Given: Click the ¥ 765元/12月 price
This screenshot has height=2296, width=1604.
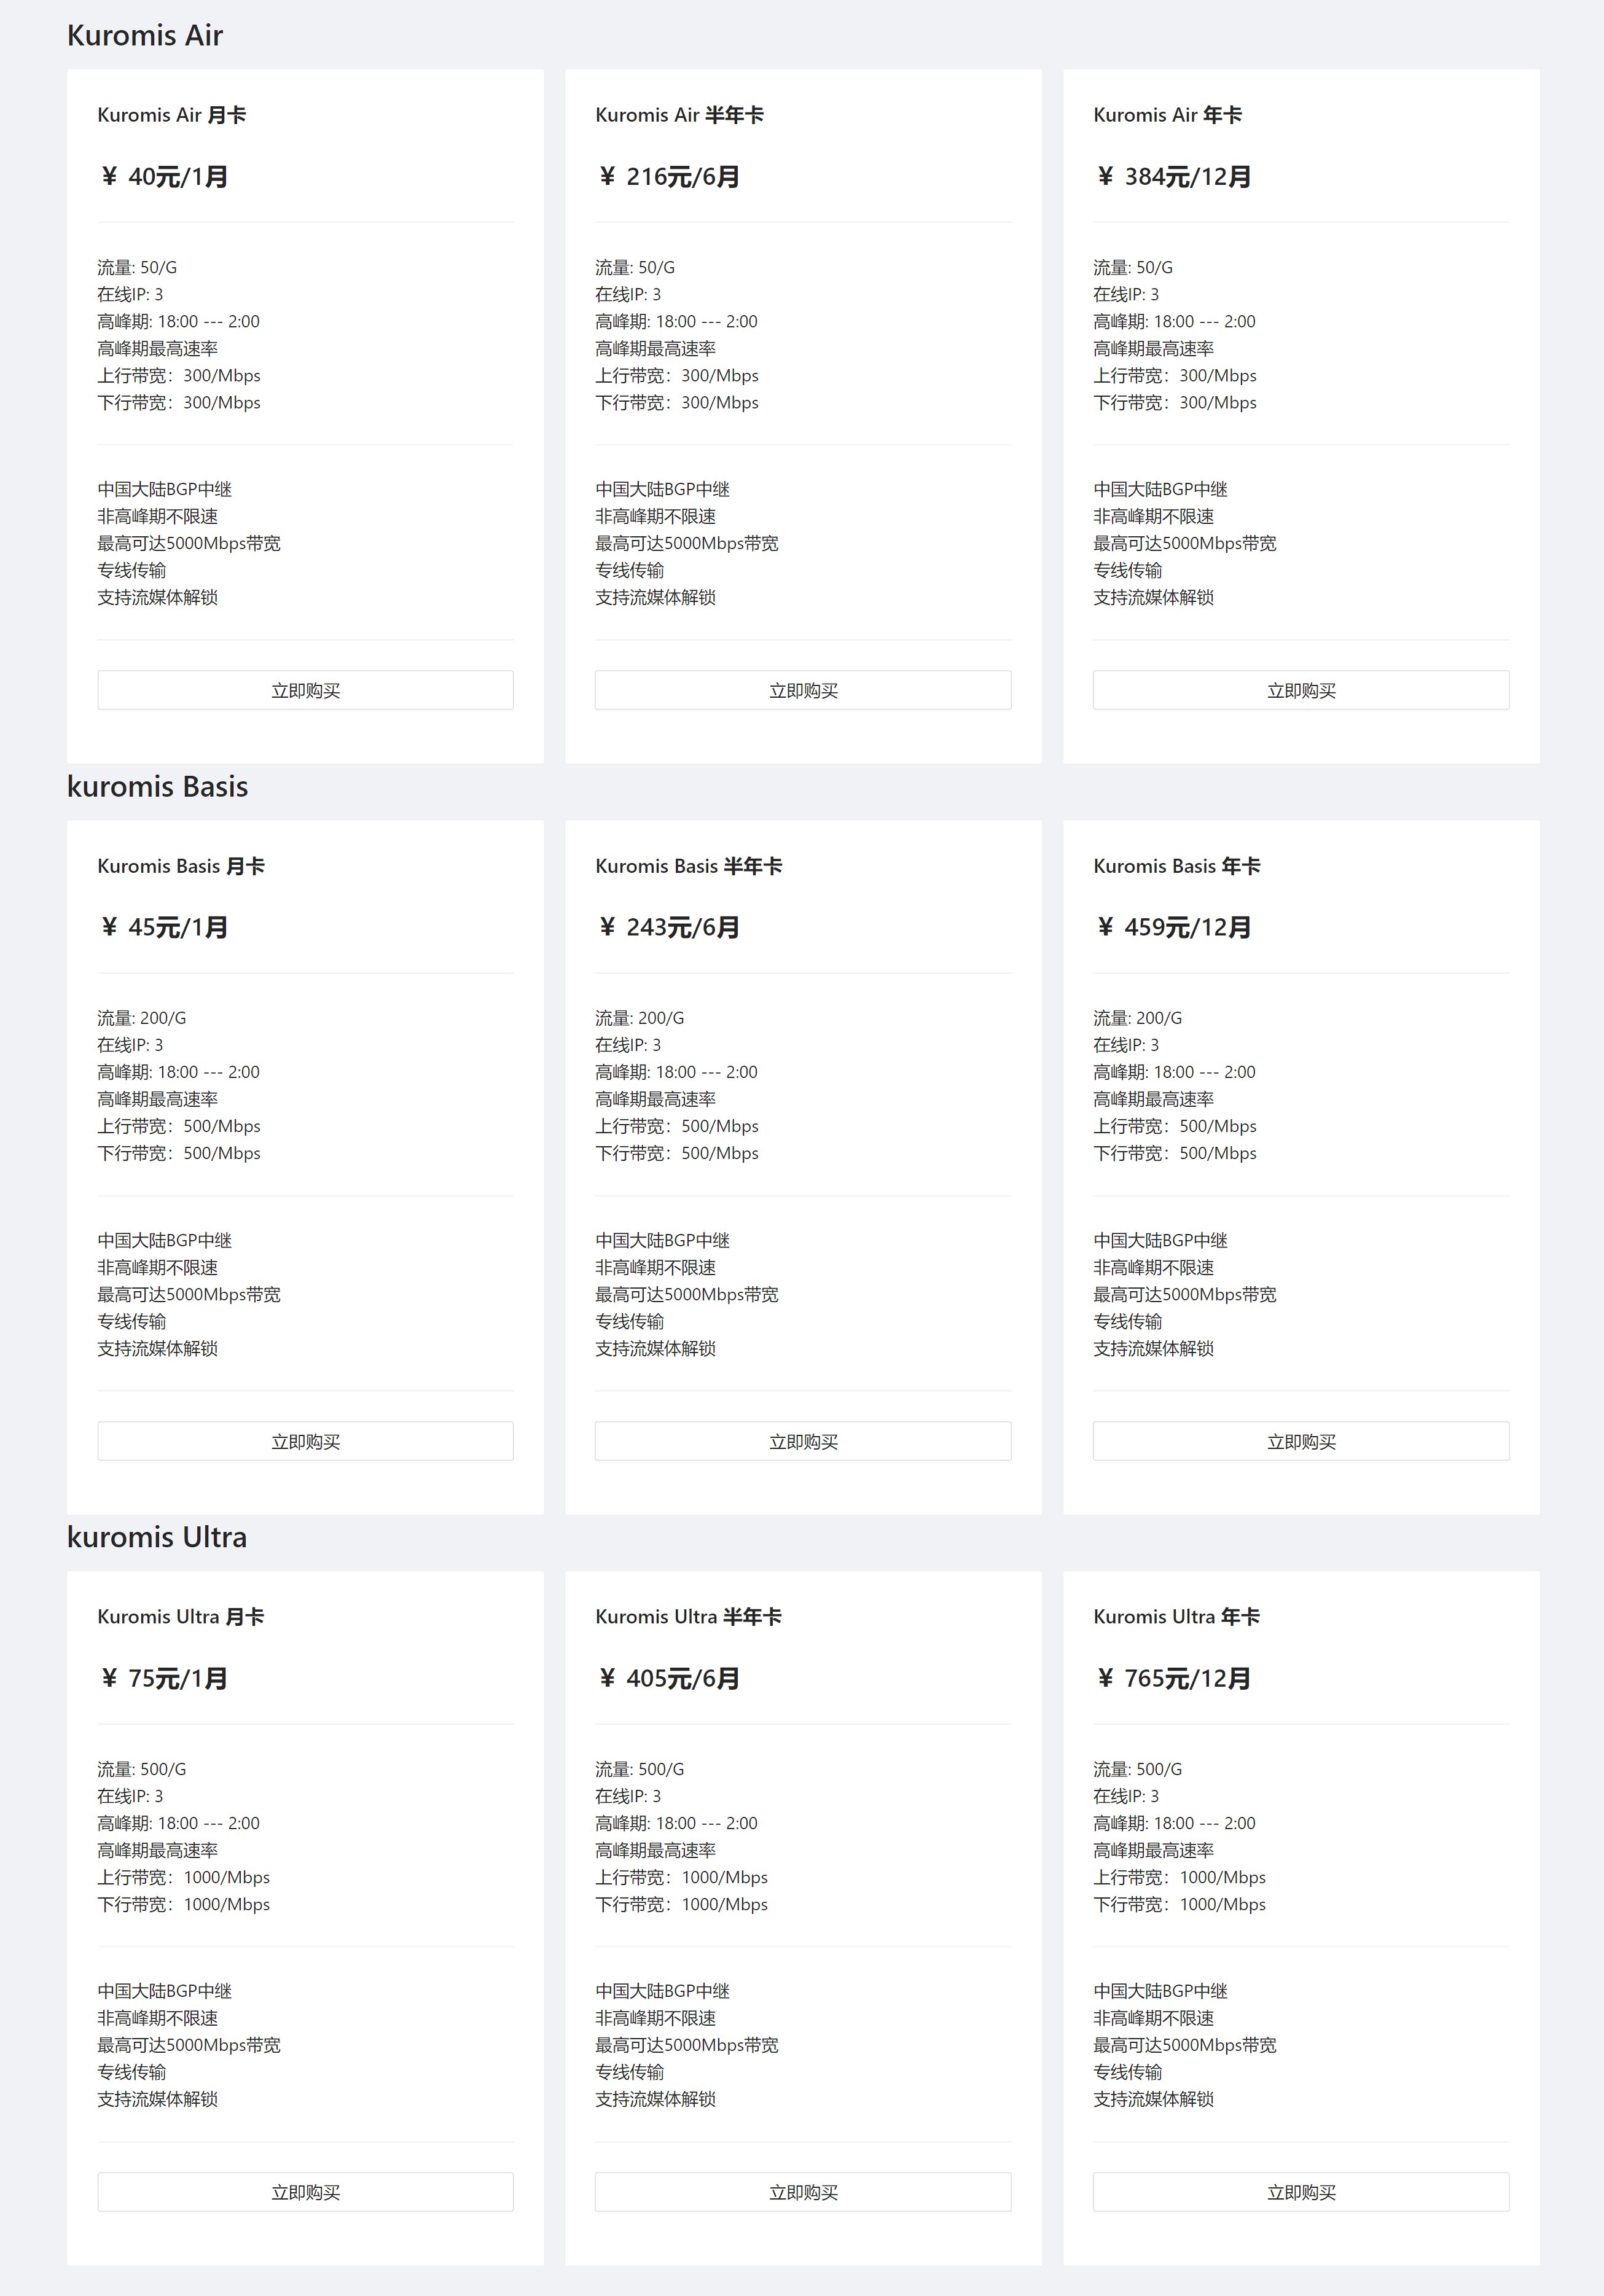Looking at the screenshot, I should tap(1175, 1679).
